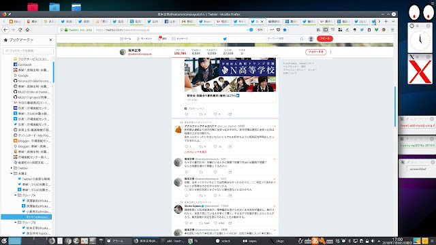This screenshot has width=436, height=245.
Task: Open ブログサービス bookmark in sidebar
Action: pyautogui.click(x=31, y=59)
